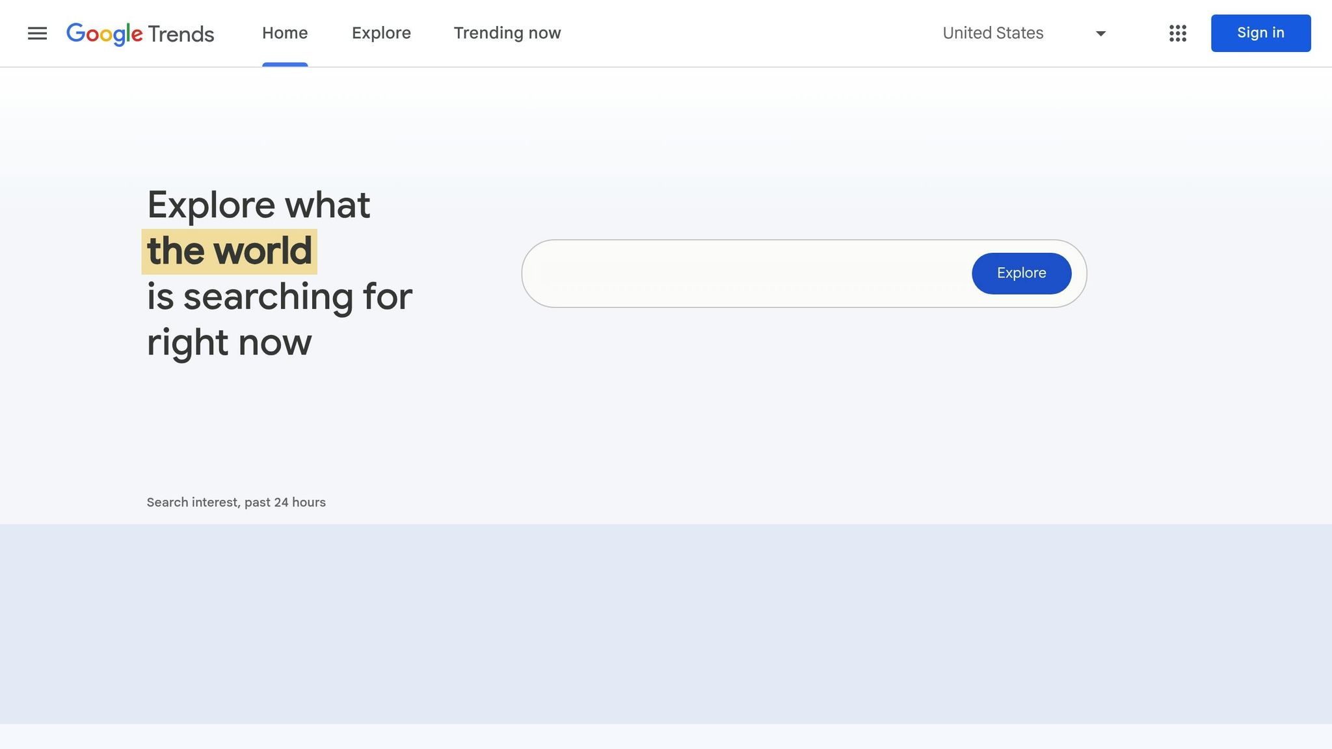Viewport: 1332px width, 749px height.
Task: Select the Home tab
Action: 285,33
